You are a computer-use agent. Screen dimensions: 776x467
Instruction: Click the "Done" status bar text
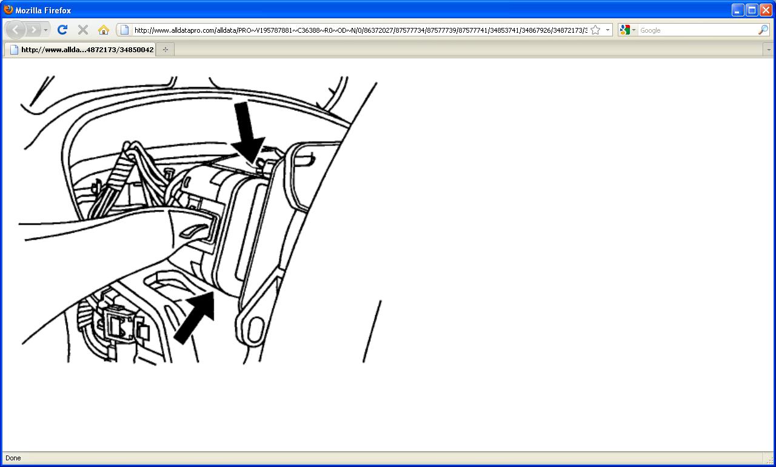tap(13, 458)
